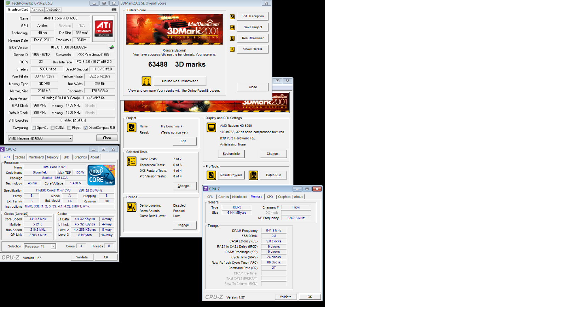Open the Caches tab in left CPU-Z window

tap(20, 157)
